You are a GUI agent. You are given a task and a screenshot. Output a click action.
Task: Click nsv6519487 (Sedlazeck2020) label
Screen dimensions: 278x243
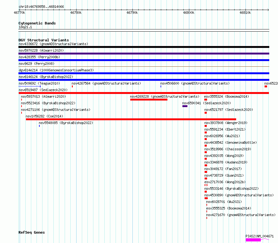tap(43, 90)
